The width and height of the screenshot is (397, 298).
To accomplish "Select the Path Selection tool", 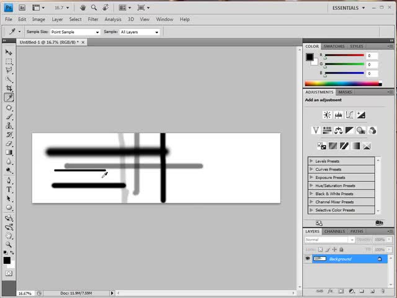I will coord(9,199).
